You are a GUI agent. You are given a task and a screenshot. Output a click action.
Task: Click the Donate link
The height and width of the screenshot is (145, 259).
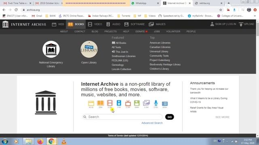(x=141, y=31)
